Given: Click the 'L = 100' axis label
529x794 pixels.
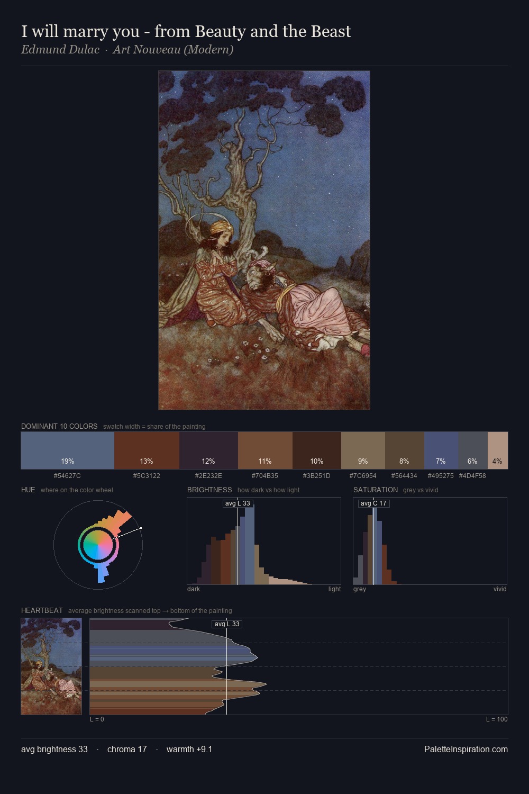Looking at the screenshot, I should (497, 719).
